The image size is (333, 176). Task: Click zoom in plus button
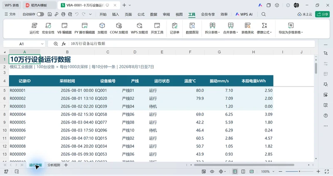(318, 171)
